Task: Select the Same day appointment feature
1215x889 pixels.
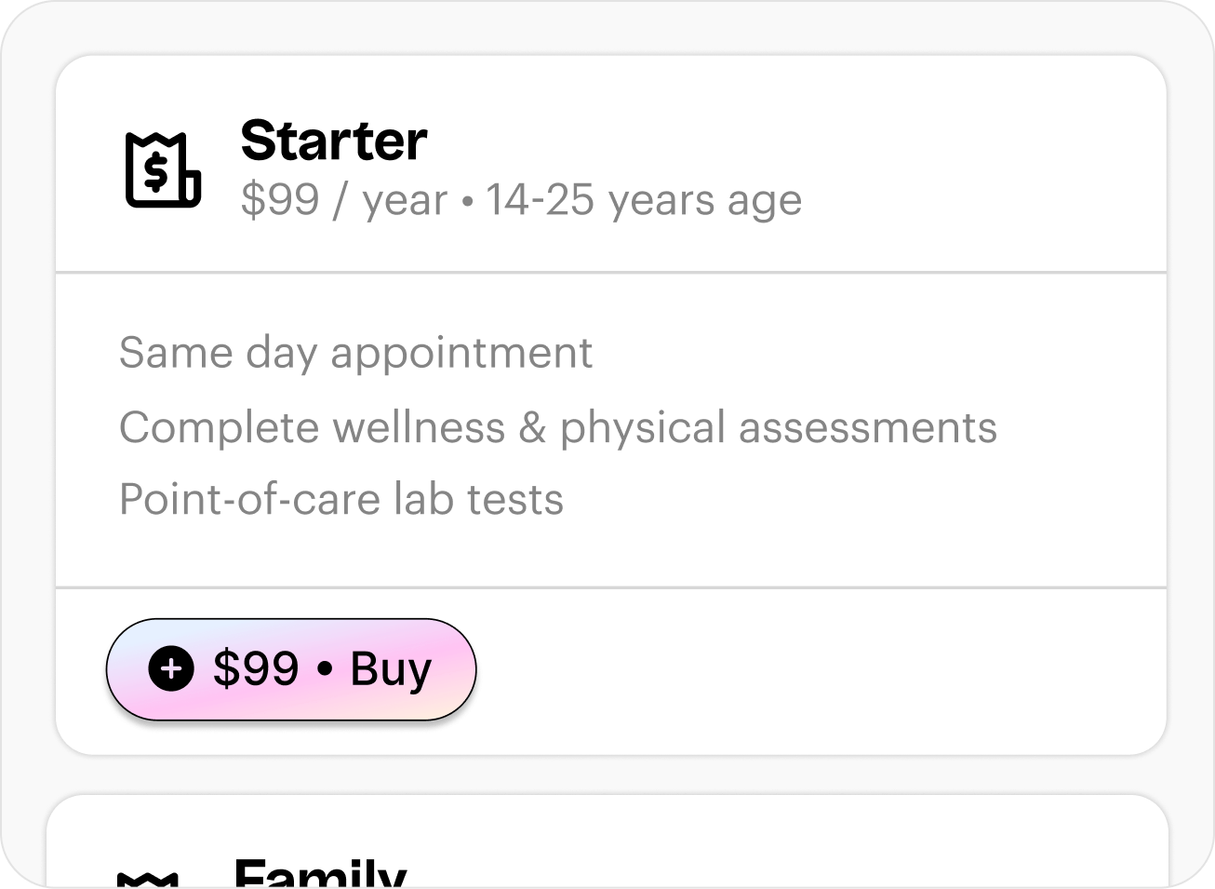Action: [x=355, y=353]
